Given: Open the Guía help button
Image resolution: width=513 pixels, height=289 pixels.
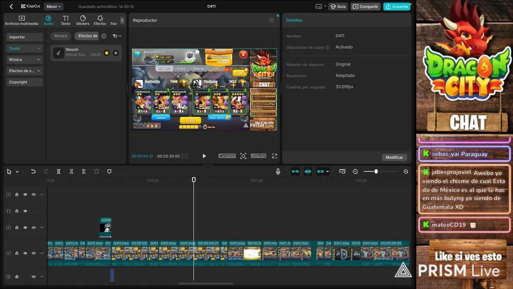Looking at the screenshot, I should click(x=337, y=6).
